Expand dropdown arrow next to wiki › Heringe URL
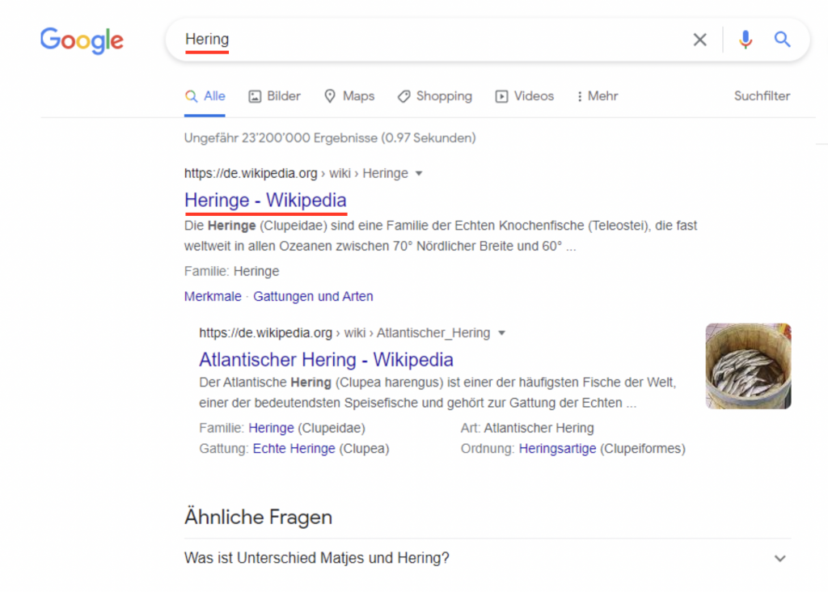The image size is (828, 592). coord(419,173)
